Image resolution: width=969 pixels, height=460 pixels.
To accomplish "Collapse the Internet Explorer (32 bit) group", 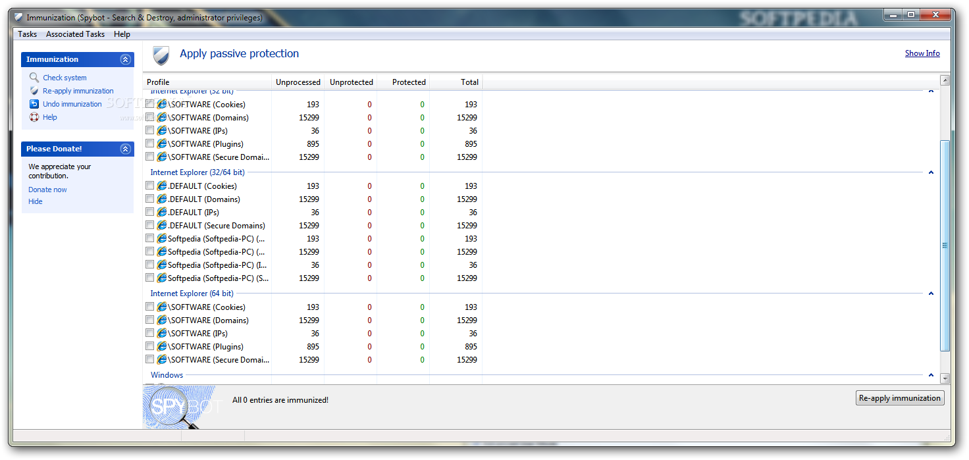I will pos(931,92).
